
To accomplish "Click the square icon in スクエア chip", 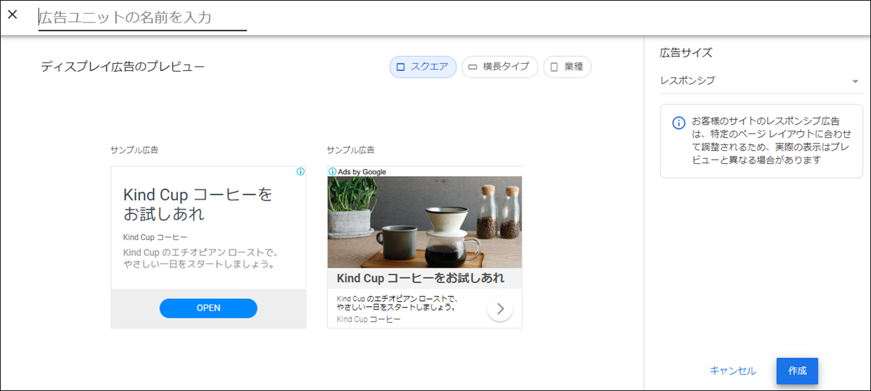I will 400,67.
